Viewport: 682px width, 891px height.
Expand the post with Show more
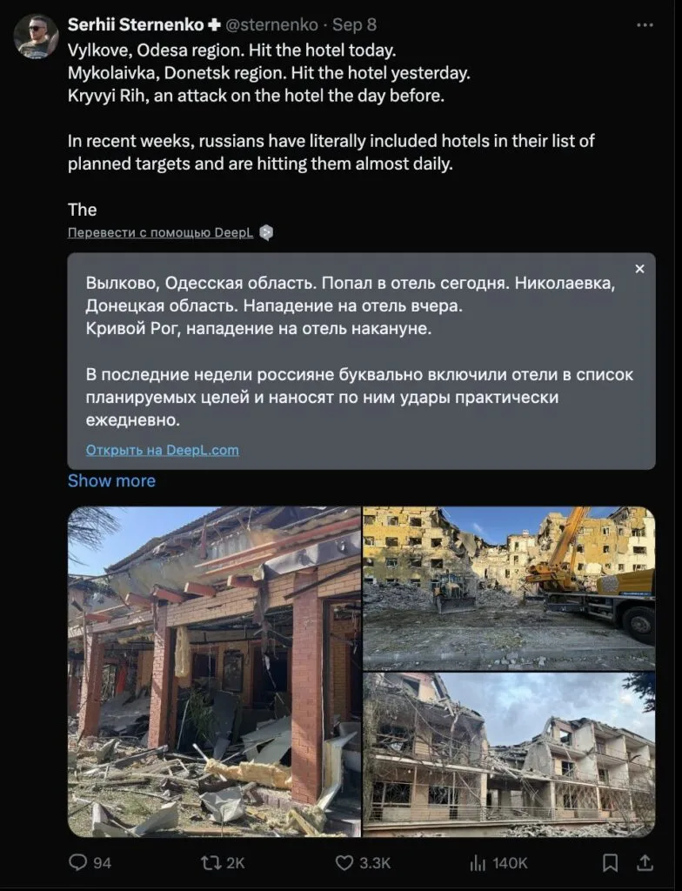[x=111, y=480]
